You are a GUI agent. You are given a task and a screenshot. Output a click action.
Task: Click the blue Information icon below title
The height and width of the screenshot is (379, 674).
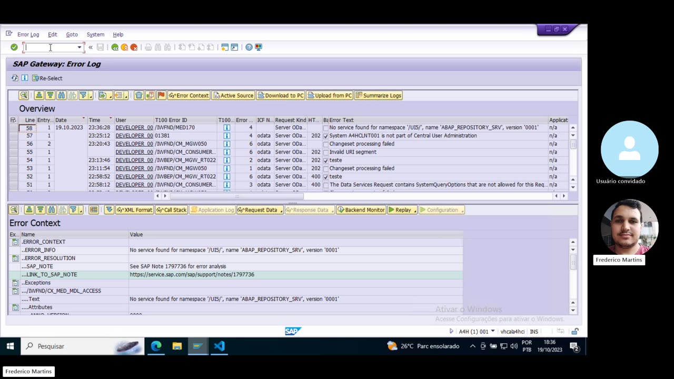click(x=24, y=78)
